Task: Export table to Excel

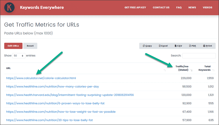Action: 163,46
